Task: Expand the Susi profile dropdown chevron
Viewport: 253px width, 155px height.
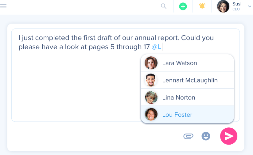Action: (x=250, y=6)
